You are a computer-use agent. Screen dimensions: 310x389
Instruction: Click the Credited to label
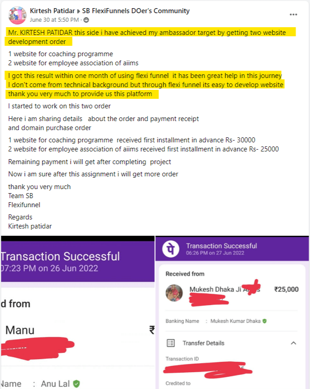tap(178, 383)
